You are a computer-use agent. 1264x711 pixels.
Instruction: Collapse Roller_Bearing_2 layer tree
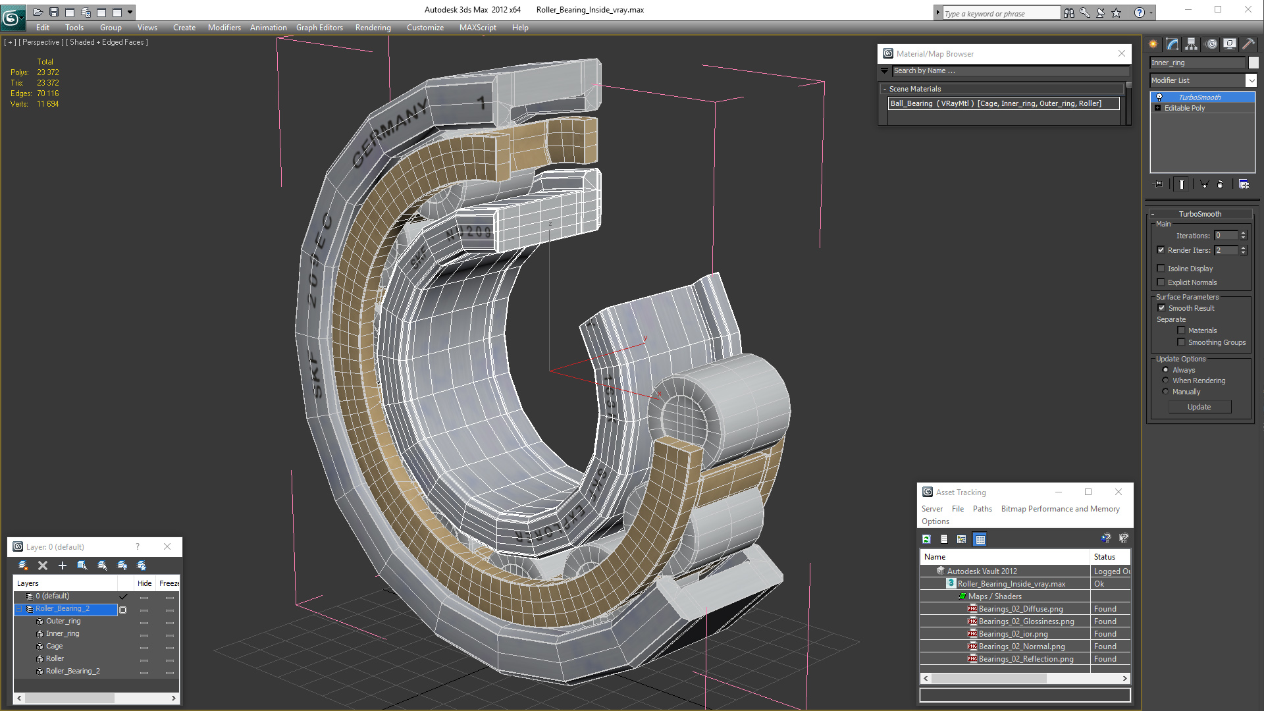(19, 609)
